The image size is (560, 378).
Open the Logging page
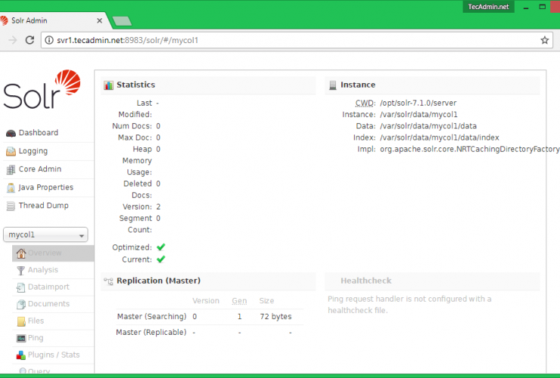[33, 151]
